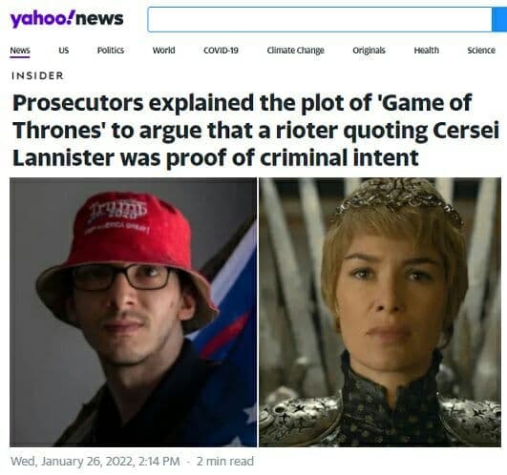Click the word 'yahoo!' in the logo
The width and height of the screenshot is (507, 475).
(42, 19)
